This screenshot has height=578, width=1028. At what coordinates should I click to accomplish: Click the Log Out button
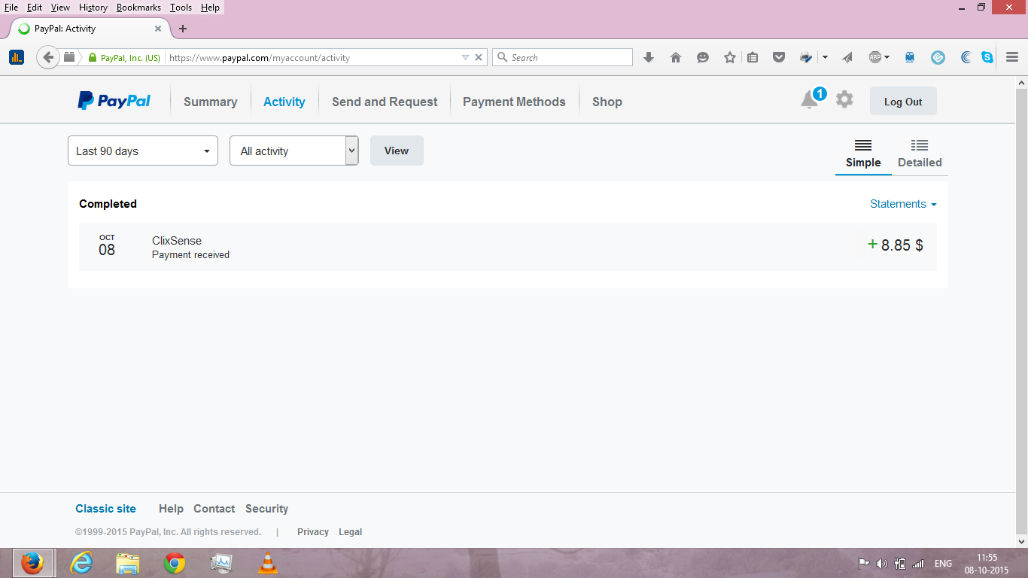903,102
